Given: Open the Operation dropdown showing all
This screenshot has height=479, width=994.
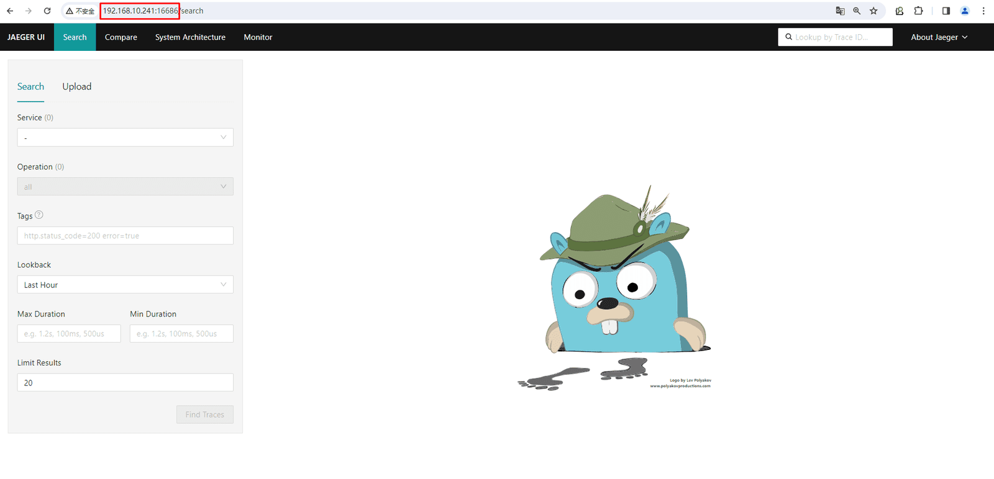Looking at the screenshot, I should [125, 187].
